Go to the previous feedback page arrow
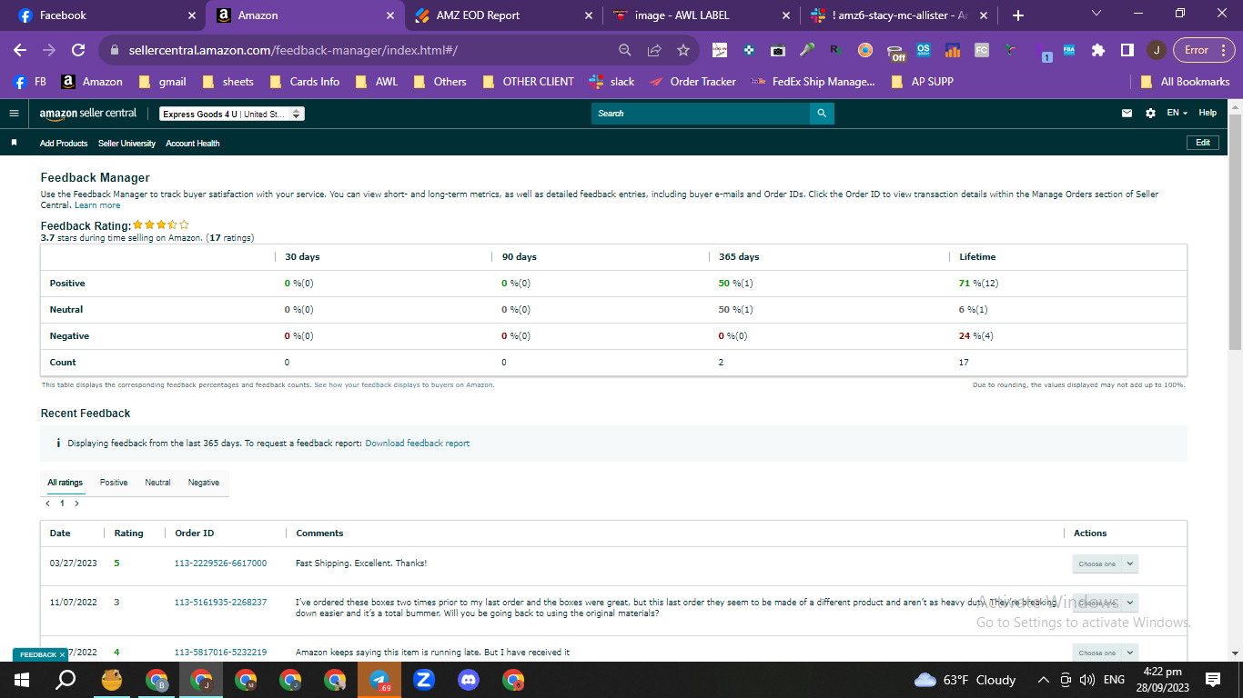Viewport: 1243px width, 698px height. 47,504
